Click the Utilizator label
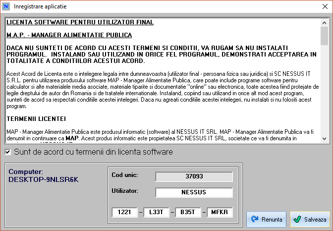This screenshot has width=333, height=231. tap(125, 191)
